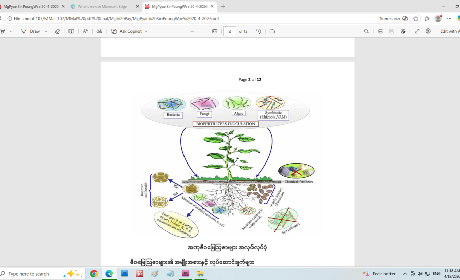
Task: Click the ENG language indicator
Action: [x=436, y=274]
